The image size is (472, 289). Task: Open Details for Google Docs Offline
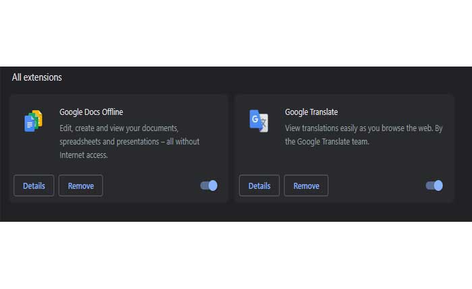coord(34,185)
